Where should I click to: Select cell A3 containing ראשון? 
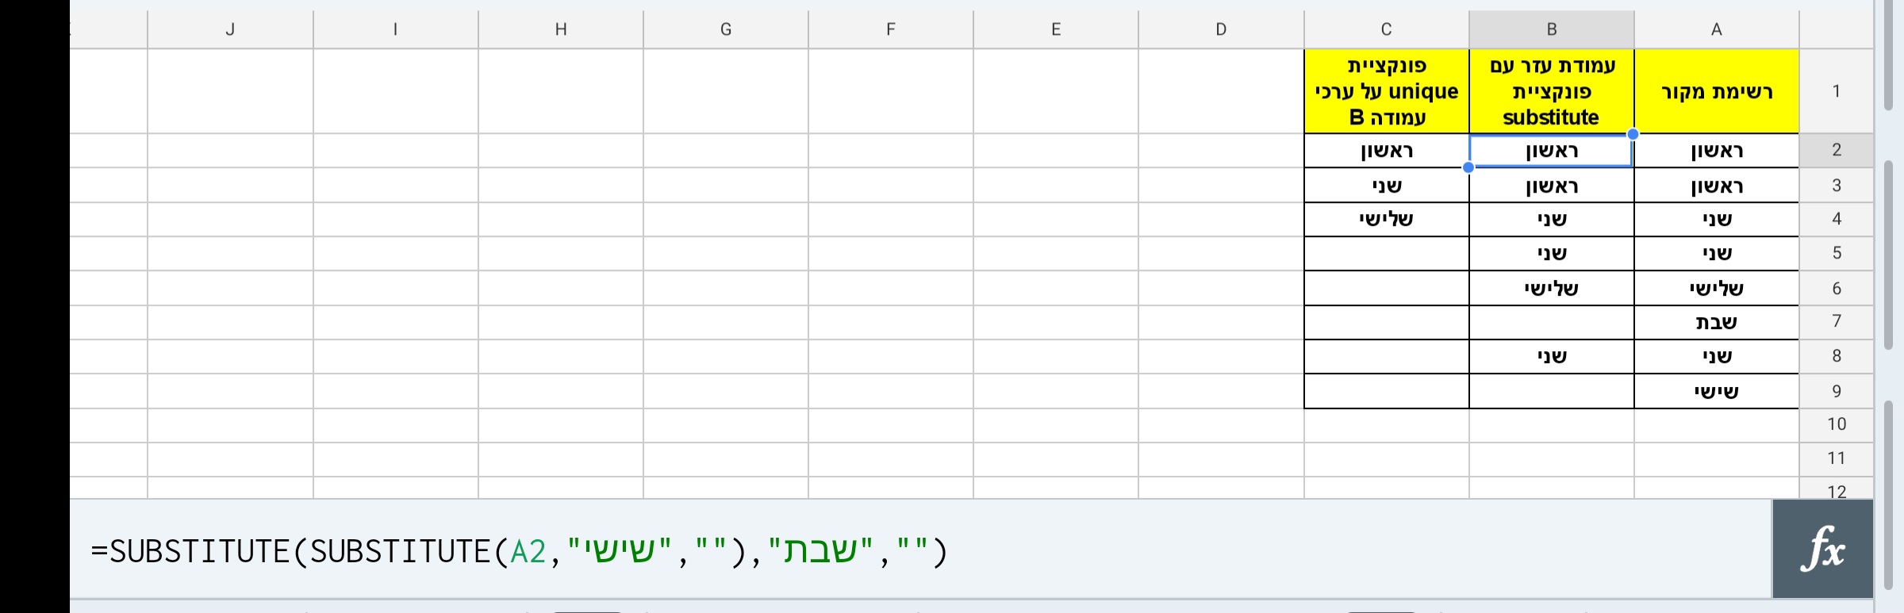pos(1716,184)
